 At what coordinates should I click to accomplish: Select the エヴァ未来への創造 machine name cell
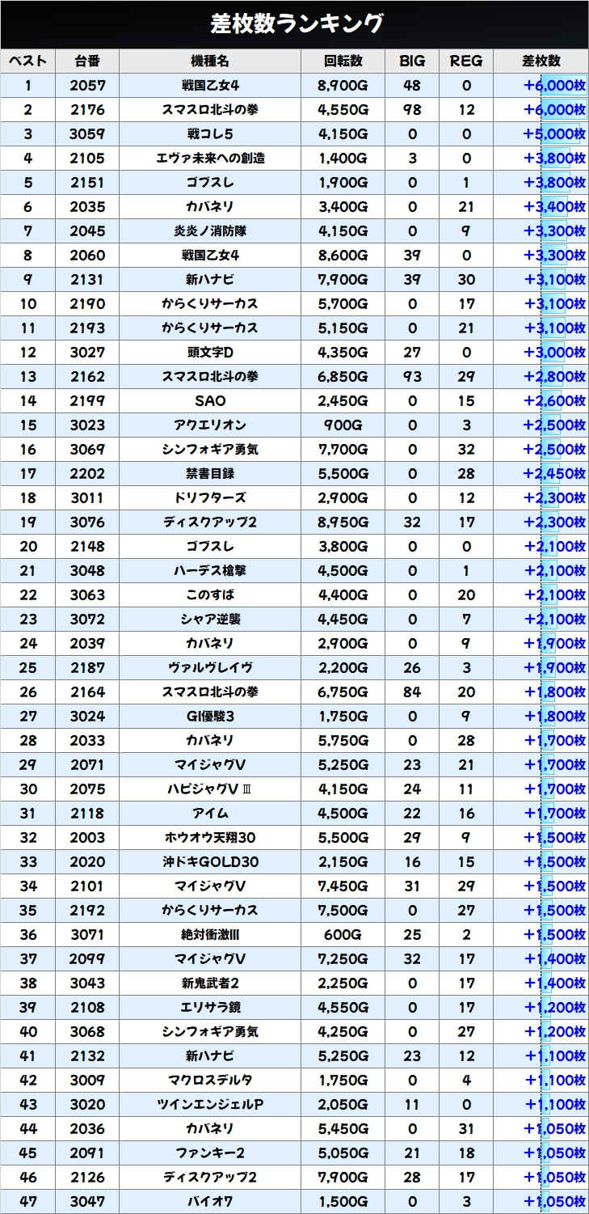(210, 159)
